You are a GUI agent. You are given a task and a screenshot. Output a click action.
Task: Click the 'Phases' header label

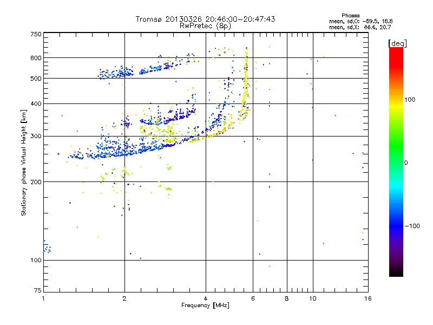coord(350,16)
